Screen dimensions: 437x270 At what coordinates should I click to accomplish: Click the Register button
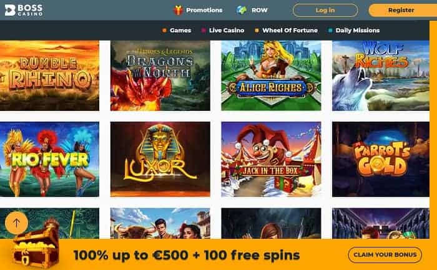coord(403,11)
